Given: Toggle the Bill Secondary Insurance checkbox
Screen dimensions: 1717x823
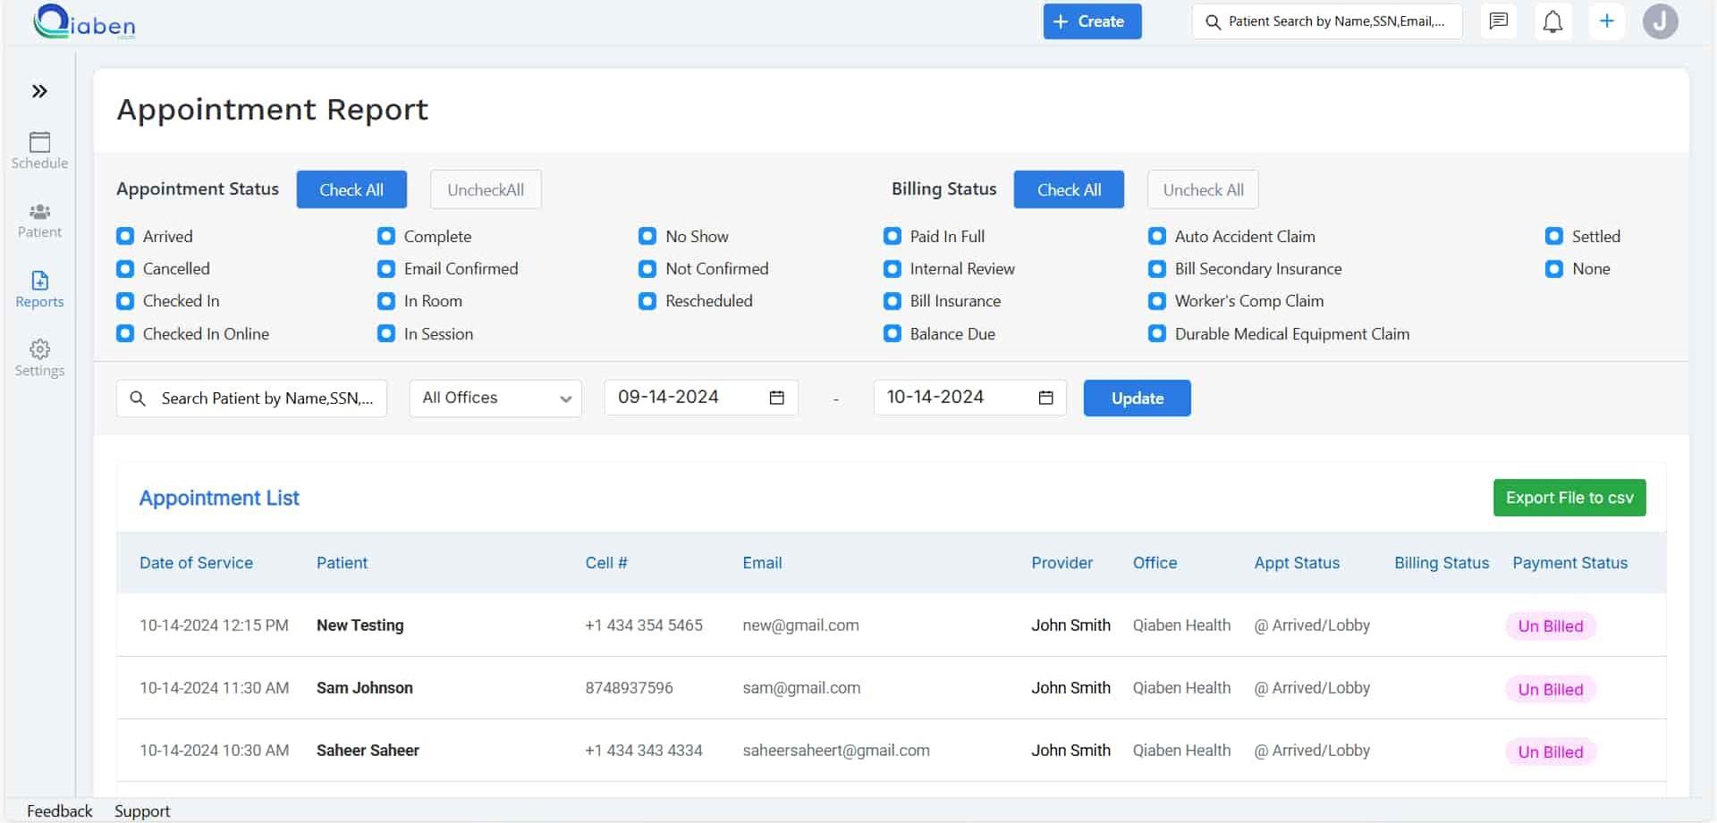Looking at the screenshot, I should coord(1157,268).
